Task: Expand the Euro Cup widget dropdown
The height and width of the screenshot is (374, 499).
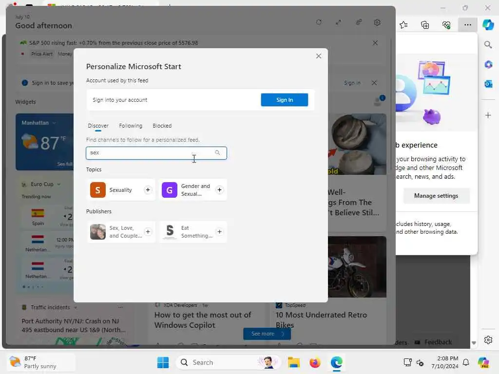Action: click(x=59, y=184)
